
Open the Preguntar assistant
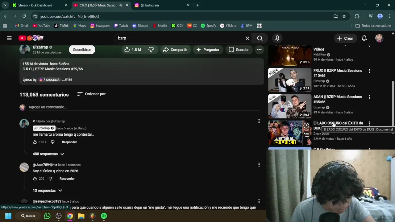(208, 50)
